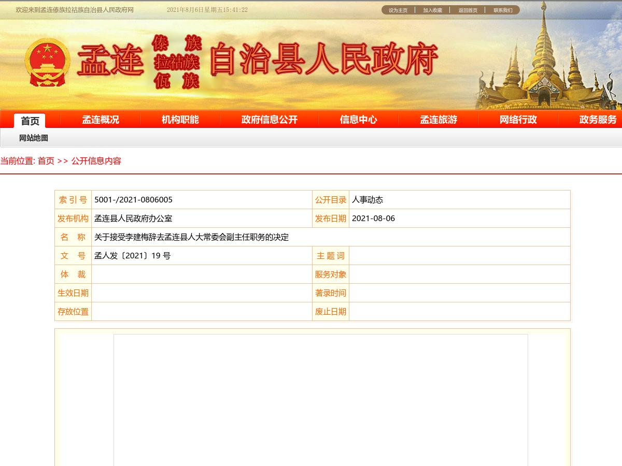This screenshot has height=466, width=622.
Task: Click 加入收藏 to bookmark the site
Action: point(433,10)
